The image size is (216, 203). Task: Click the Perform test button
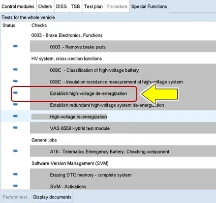pyautogui.click(x=17, y=197)
